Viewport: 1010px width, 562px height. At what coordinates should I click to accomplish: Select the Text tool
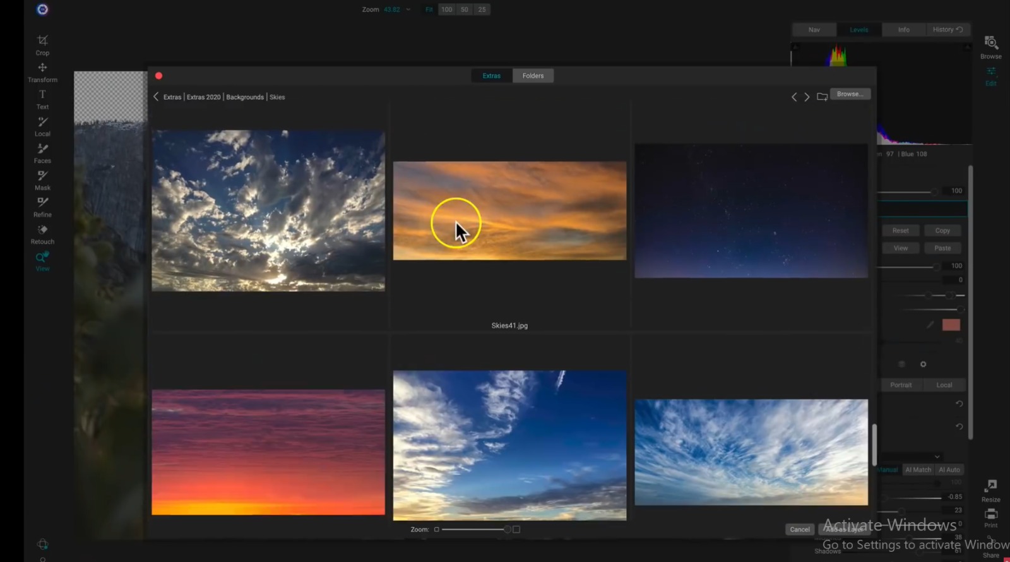tap(42, 99)
